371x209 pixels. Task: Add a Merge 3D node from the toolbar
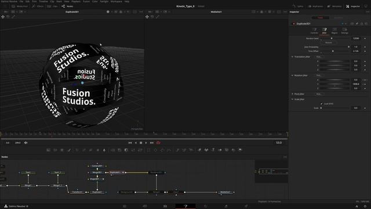click(220, 150)
